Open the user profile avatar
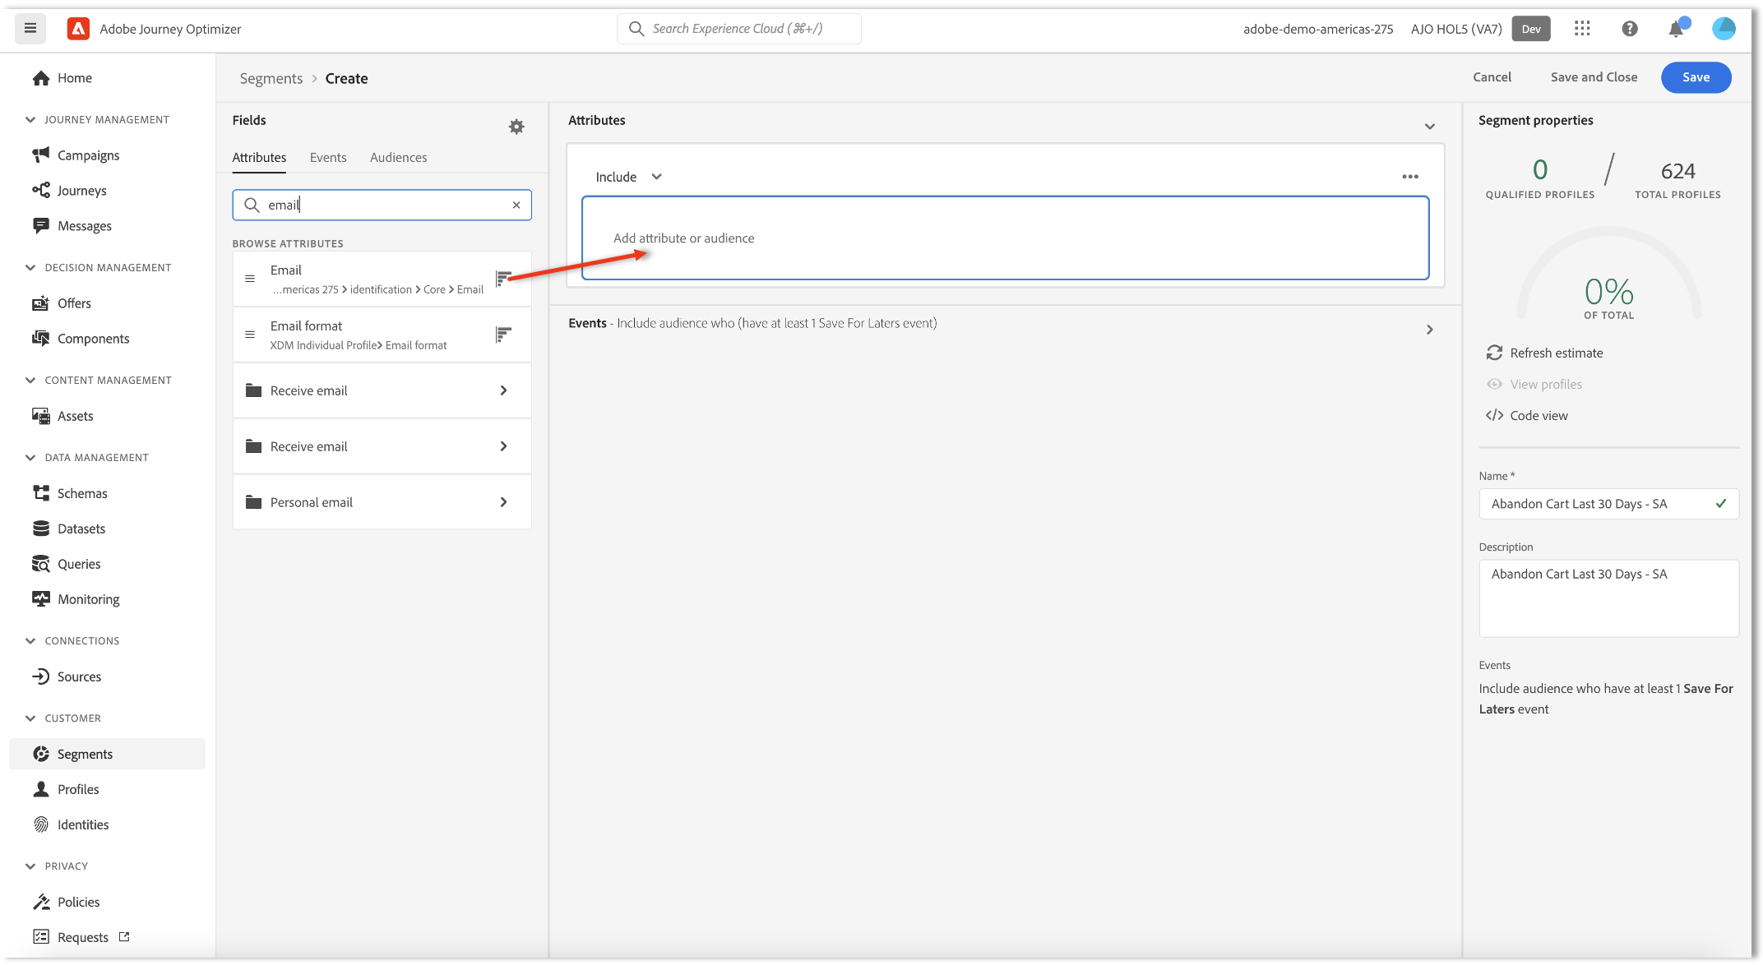The image size is (1763, 965). pos(1724,29)
